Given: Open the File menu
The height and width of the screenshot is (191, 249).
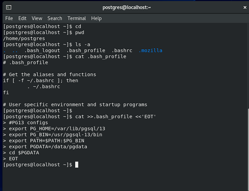Looking at the screenshot, I should click(x=9, y=18).
